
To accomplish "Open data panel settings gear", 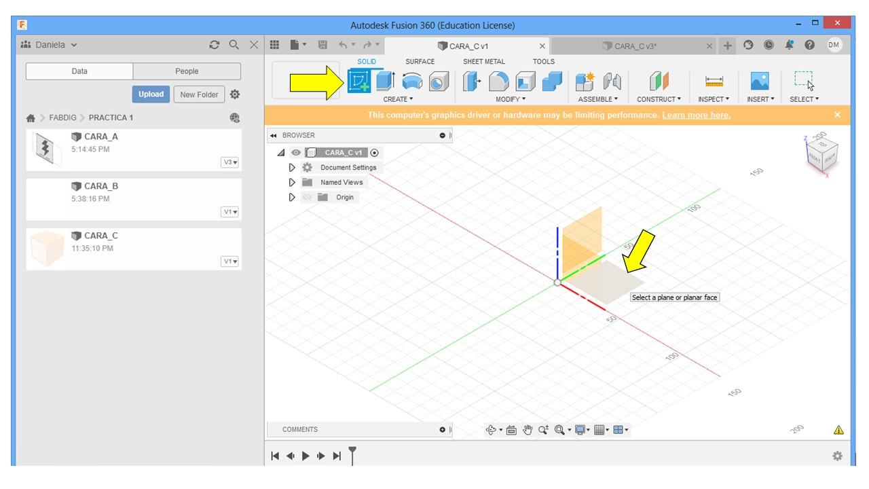I will pyautogui.click(x=235, y=94).
